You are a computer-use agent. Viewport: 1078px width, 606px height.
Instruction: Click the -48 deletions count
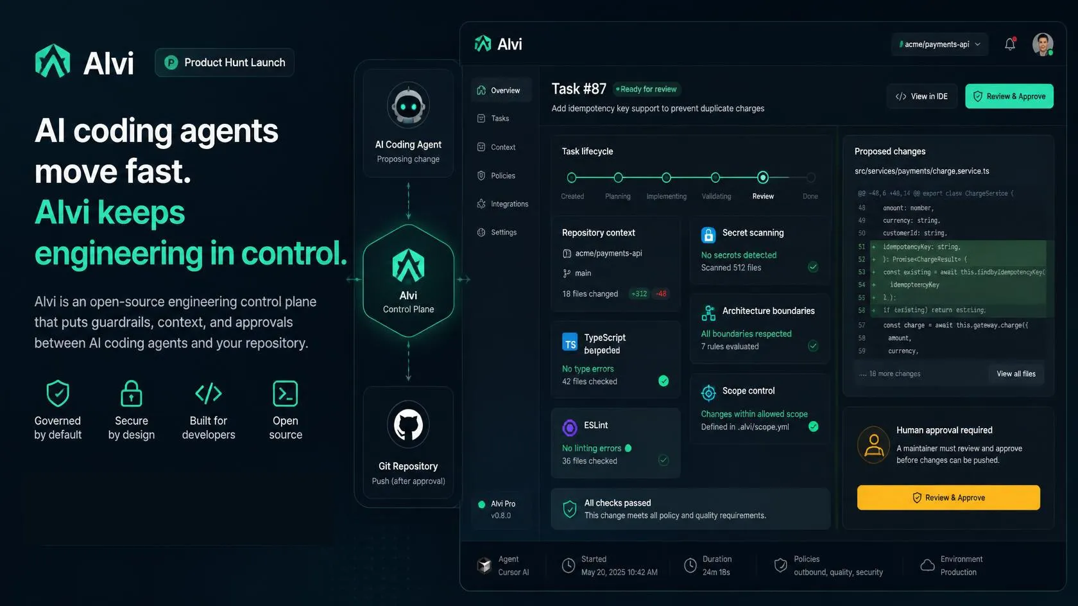661,294
